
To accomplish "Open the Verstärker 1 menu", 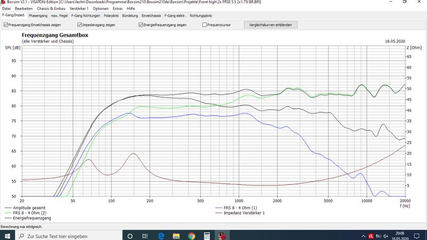I will point(80,9).
